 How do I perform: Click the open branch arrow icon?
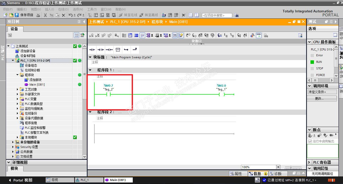click(x=126, y=50)
